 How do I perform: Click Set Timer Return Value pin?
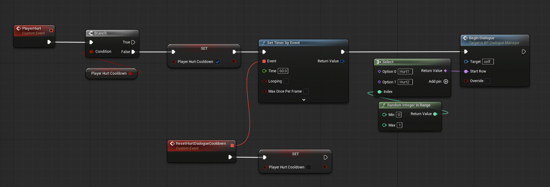pyautogui.click(x=342, y=61)
